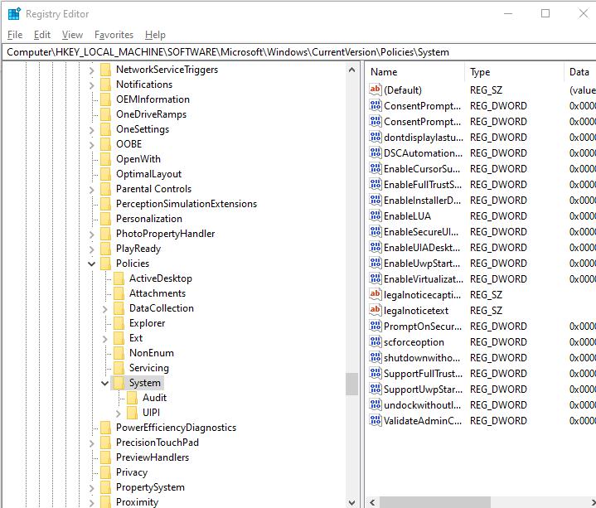Select the EnableInstallerD... value name
This screenshot has width=596, height=508.
[422, 201]
